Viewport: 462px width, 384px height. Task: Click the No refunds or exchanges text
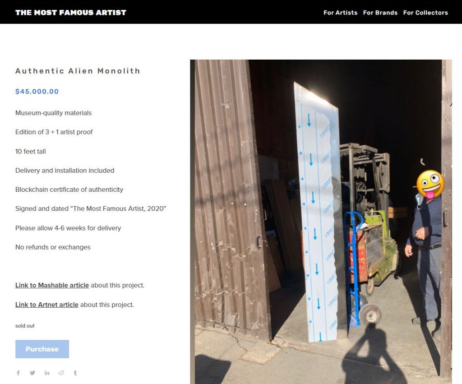53,247
